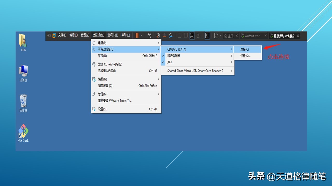This screenshot has width=332, height=186.
Task: Click the show library panel icon
Action: [179, 35]
